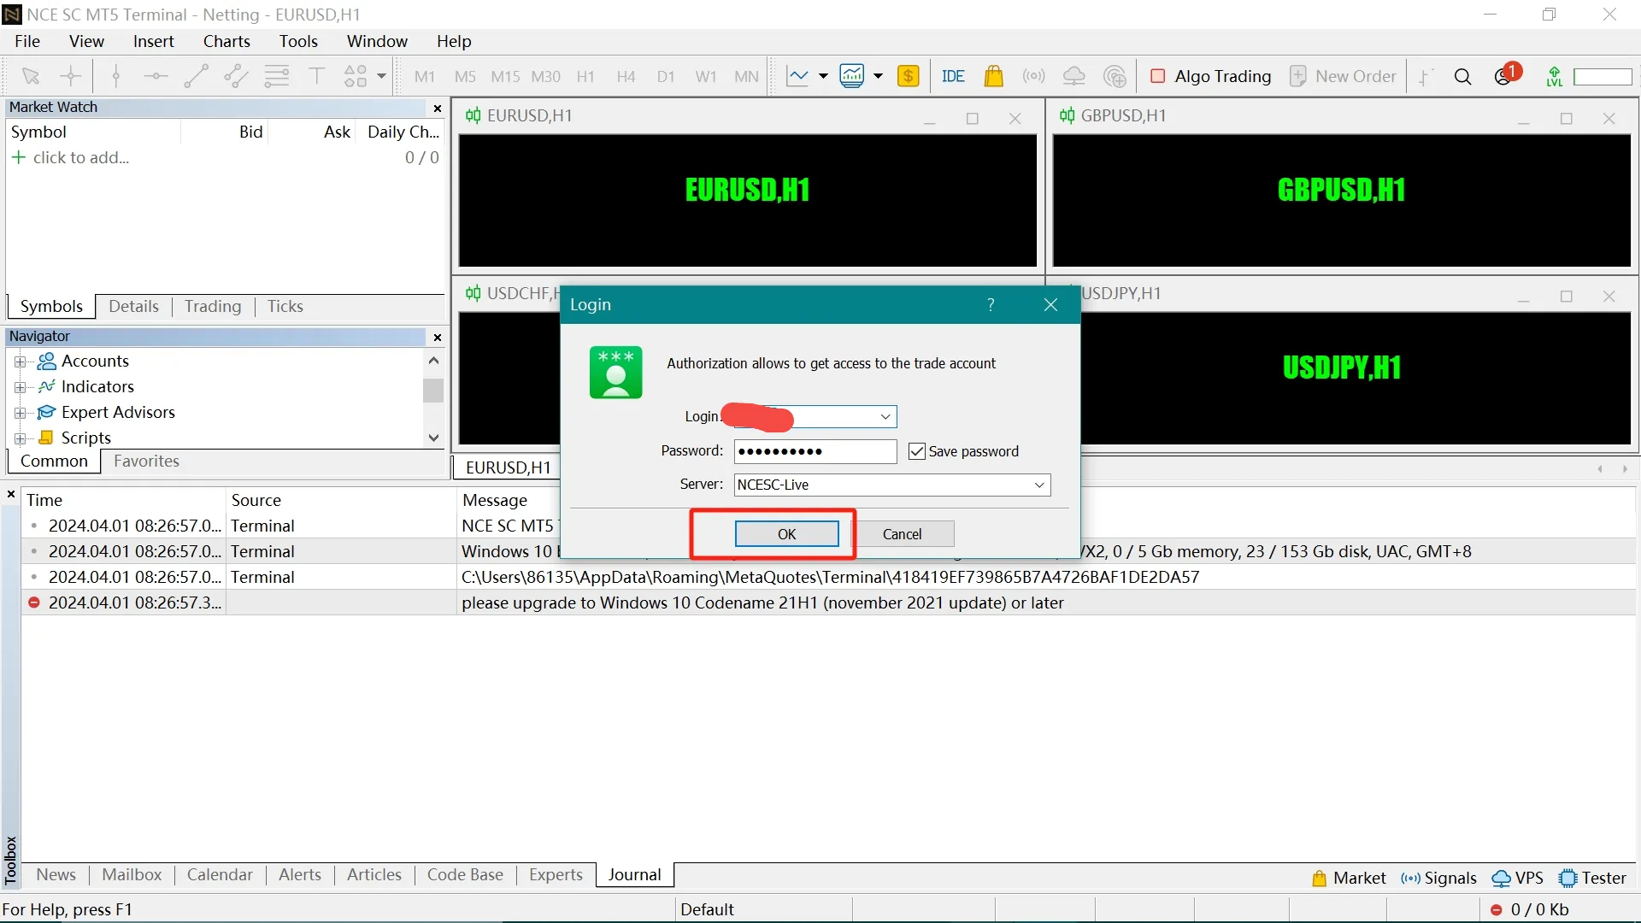The image size is (1641, 923).
Task: Switch to the Favorites tab
Action: 146,461
